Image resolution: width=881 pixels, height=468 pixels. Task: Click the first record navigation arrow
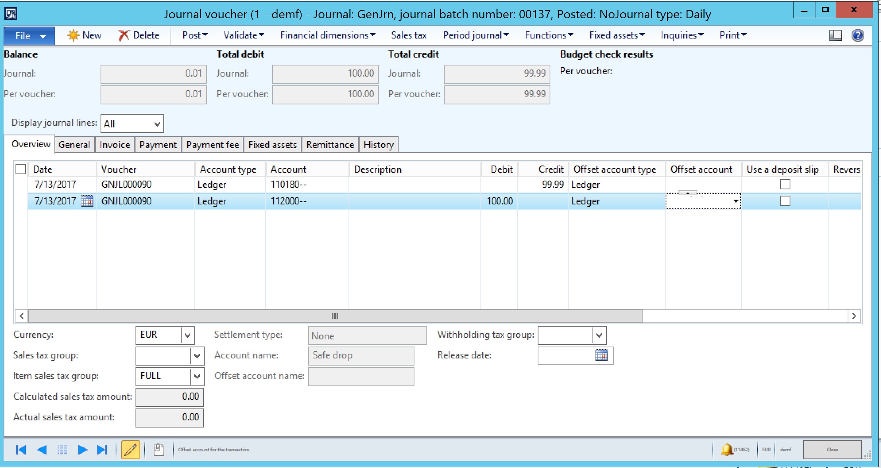[21, 450]
